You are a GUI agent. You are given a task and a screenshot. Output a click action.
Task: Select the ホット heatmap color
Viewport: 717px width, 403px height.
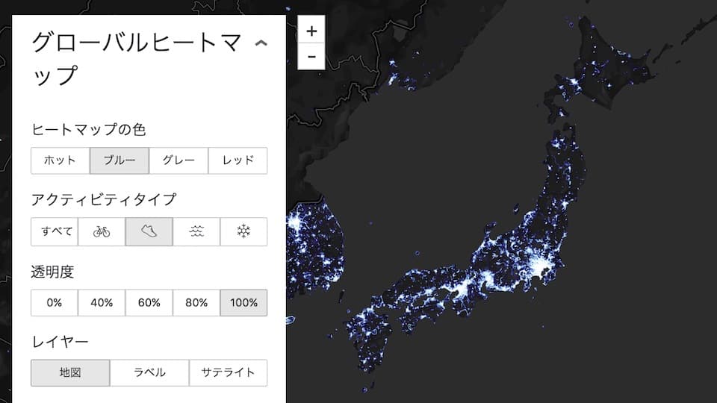[x=60, y=160]
